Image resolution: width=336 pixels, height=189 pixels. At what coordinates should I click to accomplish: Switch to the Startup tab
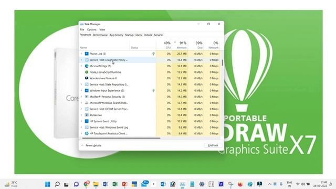(129, 35)
